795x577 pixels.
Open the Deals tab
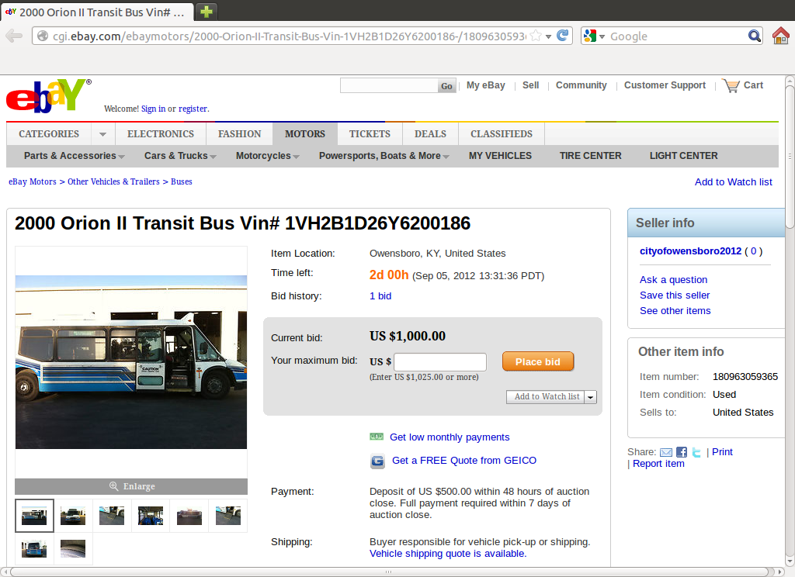point(430,134)
